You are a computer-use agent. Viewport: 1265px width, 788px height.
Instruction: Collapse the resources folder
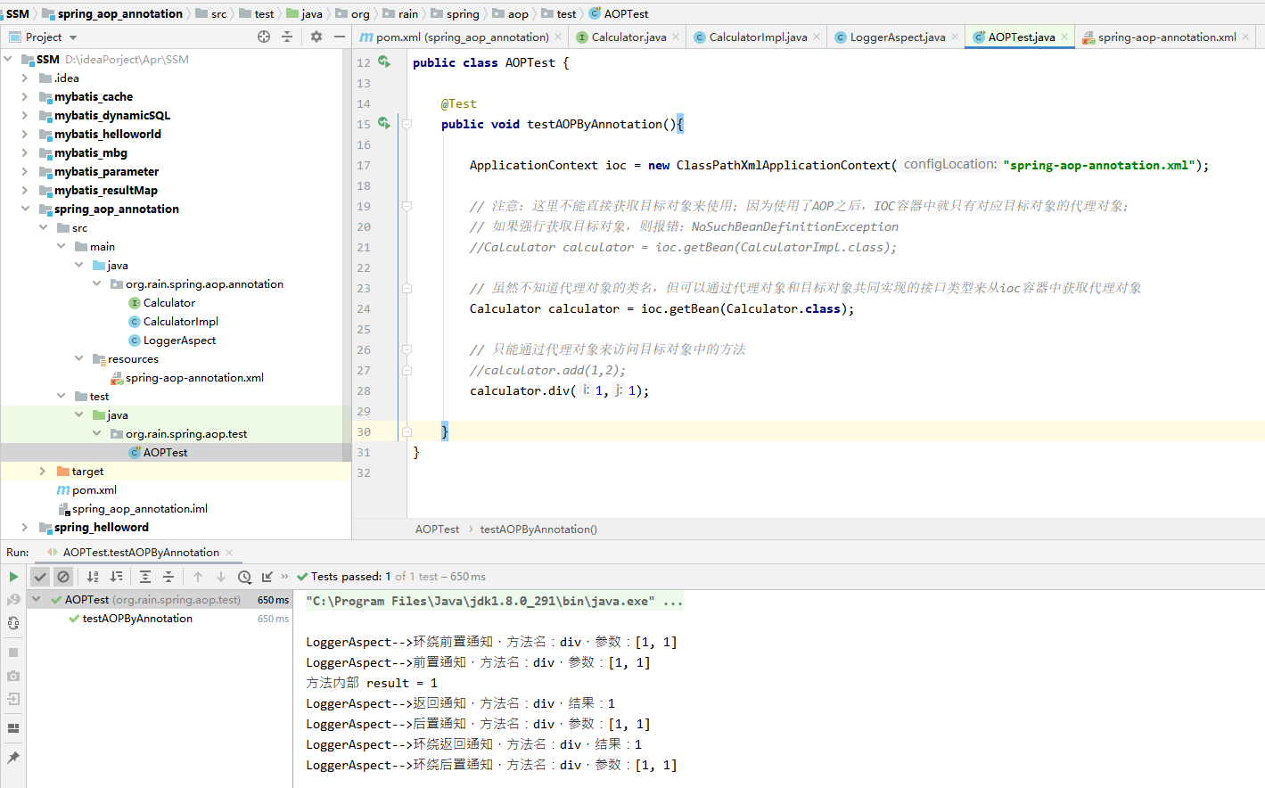tap(78, 358)
